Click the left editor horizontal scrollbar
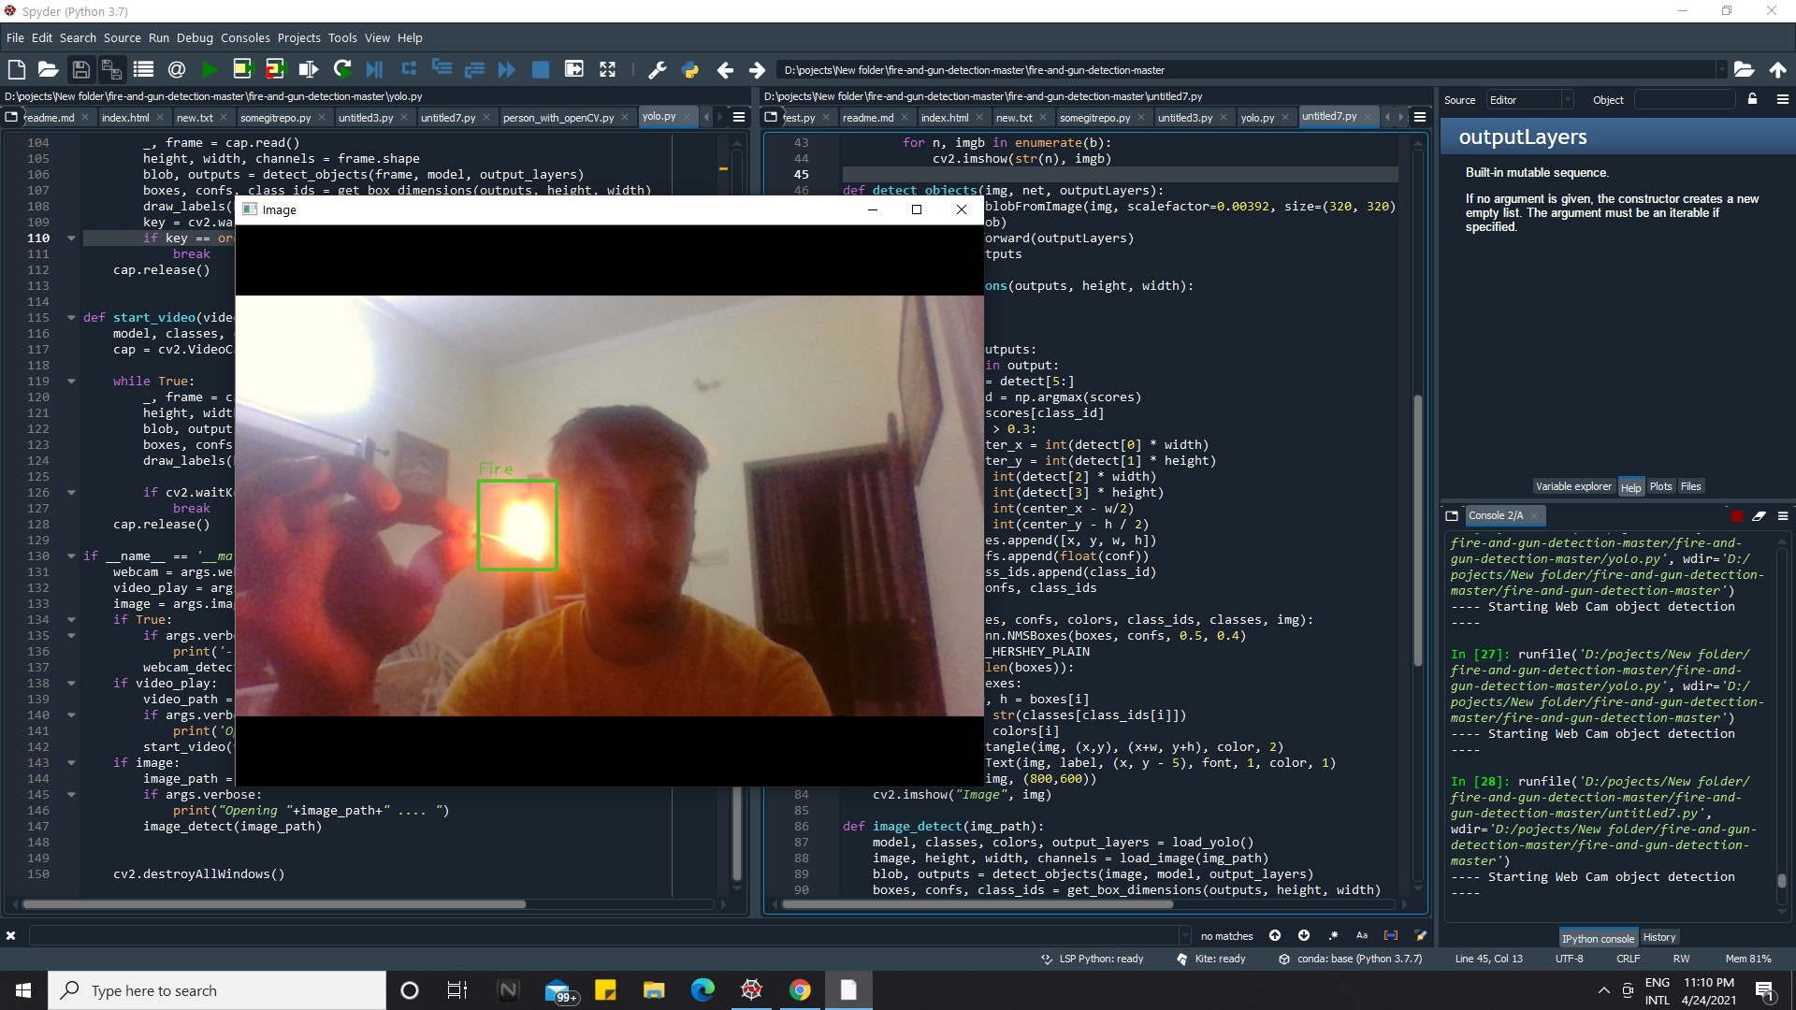1796x1010 pixels. coord(273,904)
